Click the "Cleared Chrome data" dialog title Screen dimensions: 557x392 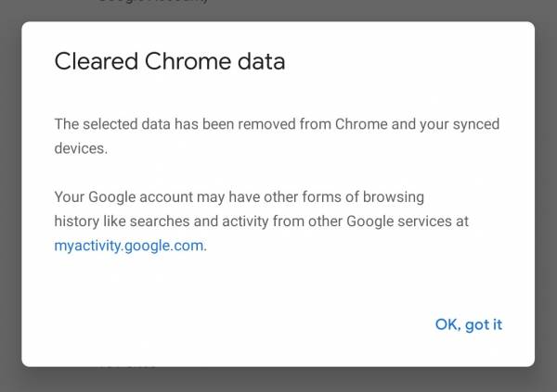point(169,62)
